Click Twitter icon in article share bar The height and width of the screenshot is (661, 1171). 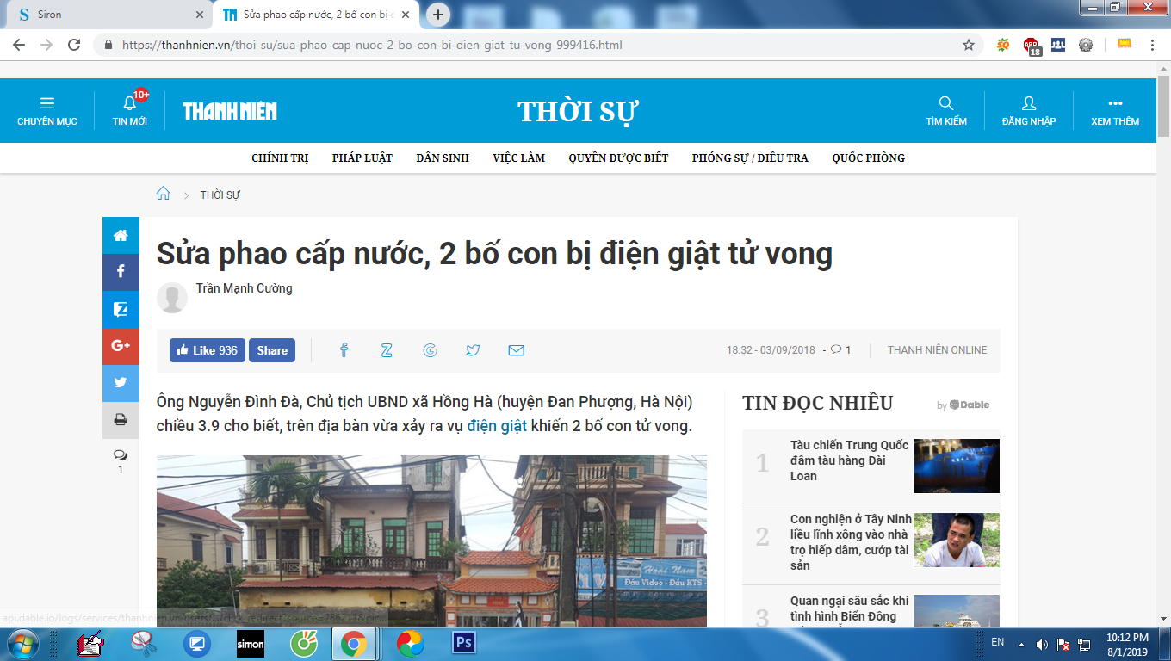pos(473,350)
